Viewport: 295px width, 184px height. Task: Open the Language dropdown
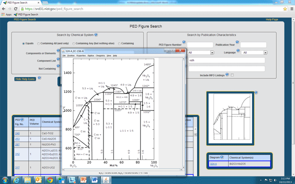(x=254, y=52)
